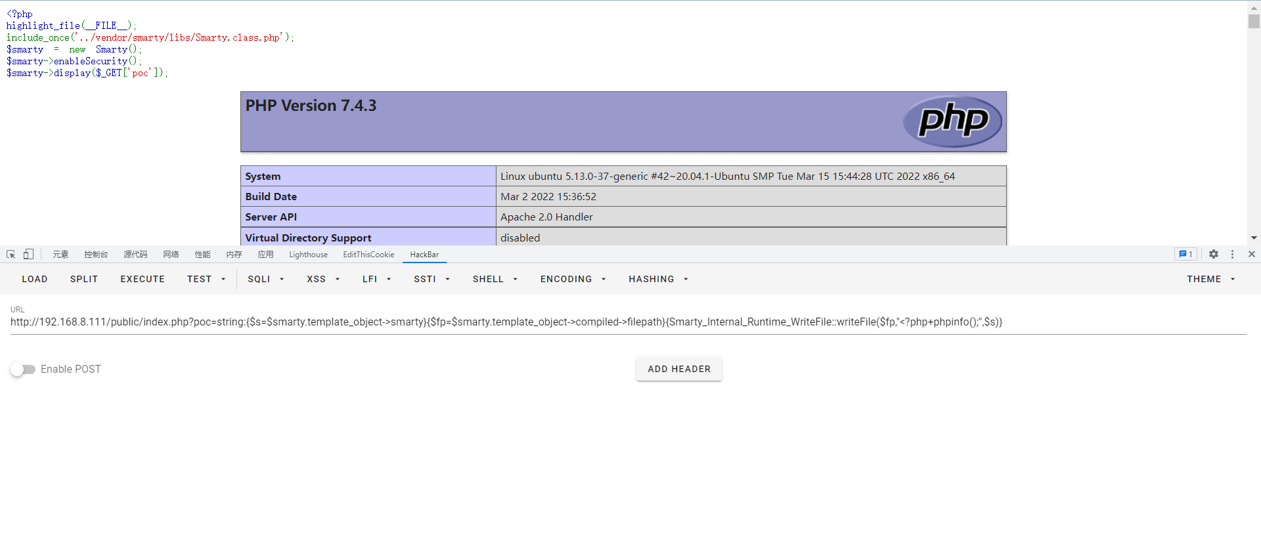The width and height of the screenshot is (1261, 546).
Task: Click the issues counter badge
Action: (1185, 255)
